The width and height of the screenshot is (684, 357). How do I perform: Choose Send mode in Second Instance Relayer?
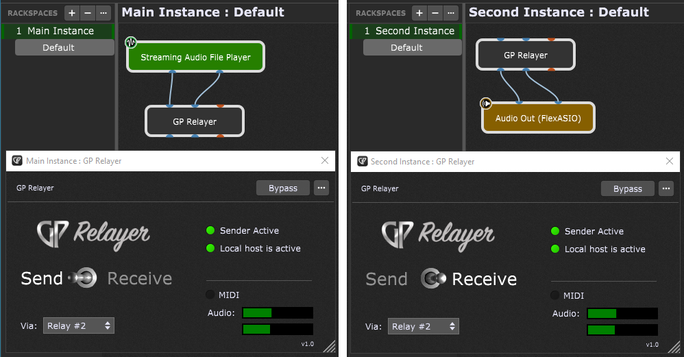click(387, 279)
